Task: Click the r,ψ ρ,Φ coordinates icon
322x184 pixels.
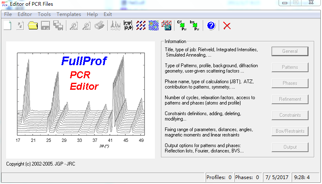Action: [x=128, y=25]
